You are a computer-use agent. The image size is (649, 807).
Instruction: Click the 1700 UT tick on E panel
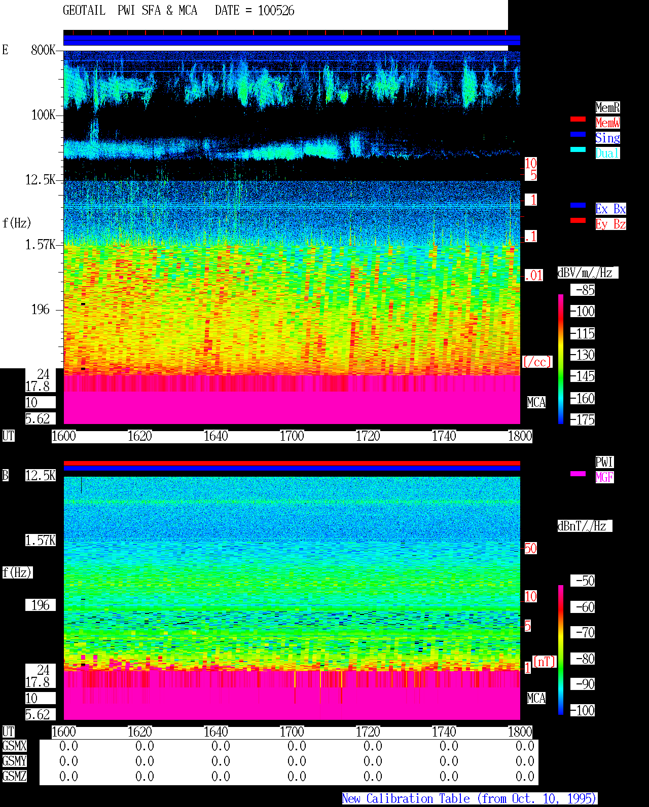292,436
